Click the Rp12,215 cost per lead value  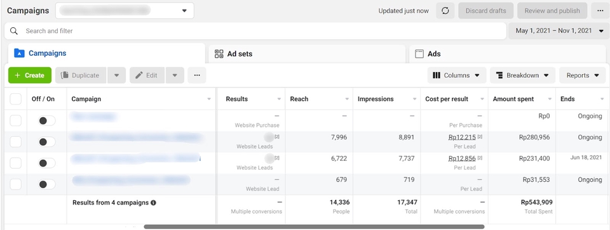tap(462, 137)
